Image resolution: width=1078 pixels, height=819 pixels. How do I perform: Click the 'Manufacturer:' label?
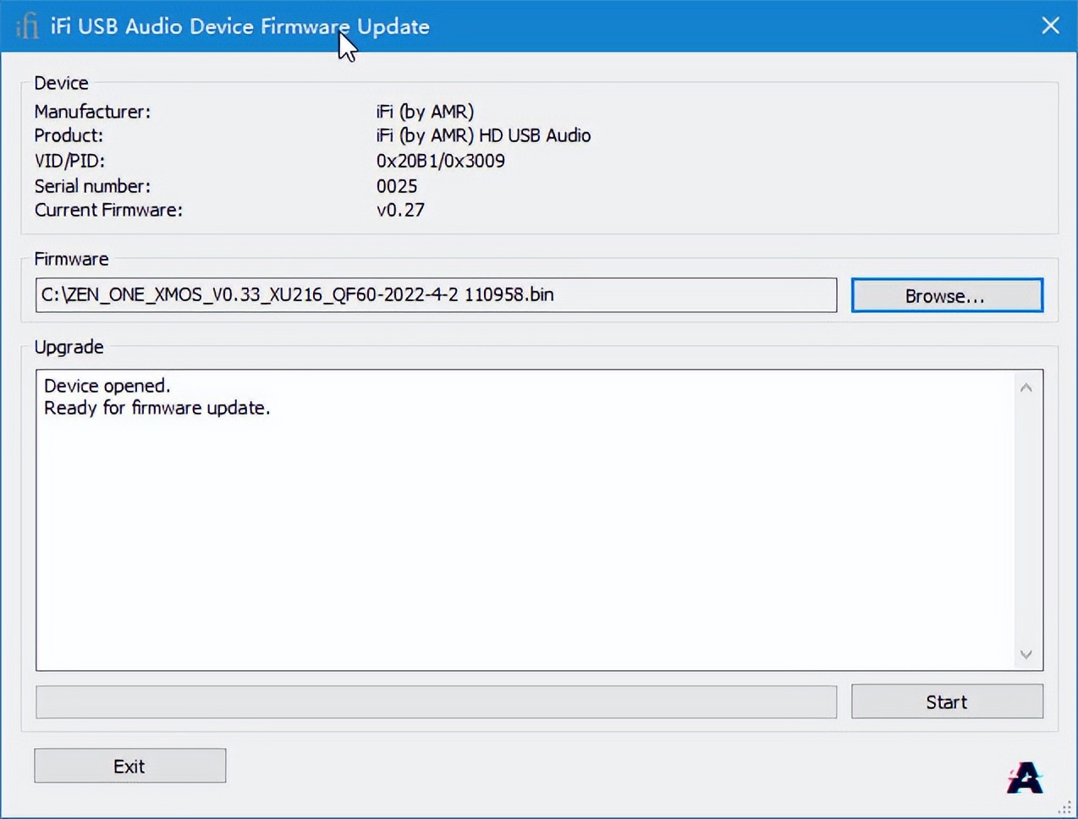pos(92,112)
